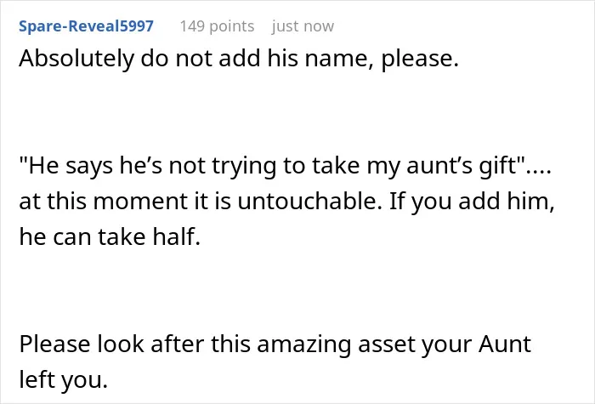This screenshot has width=595, height=404.
Task: Open the Spare-Reveal5997 user profile link
Action: (x=86, y=26)
